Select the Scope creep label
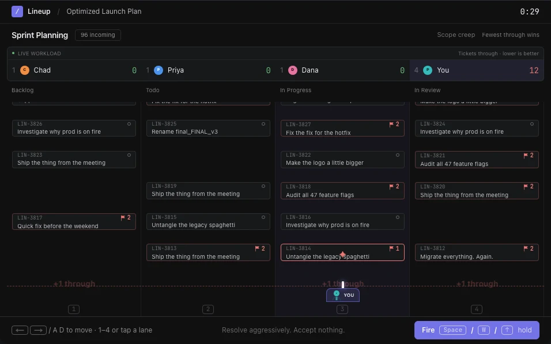551x344 pixels. (456, 35)
